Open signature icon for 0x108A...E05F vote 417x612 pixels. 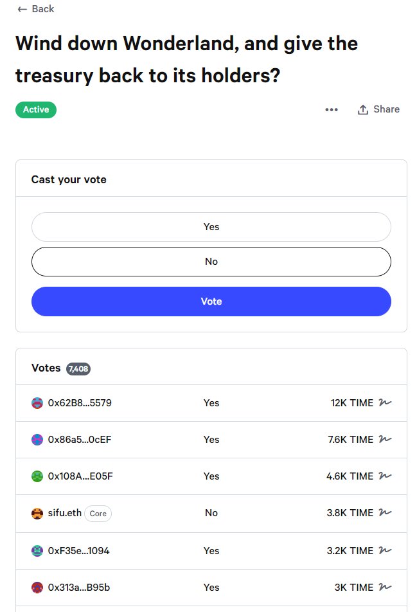coord(386,476)
